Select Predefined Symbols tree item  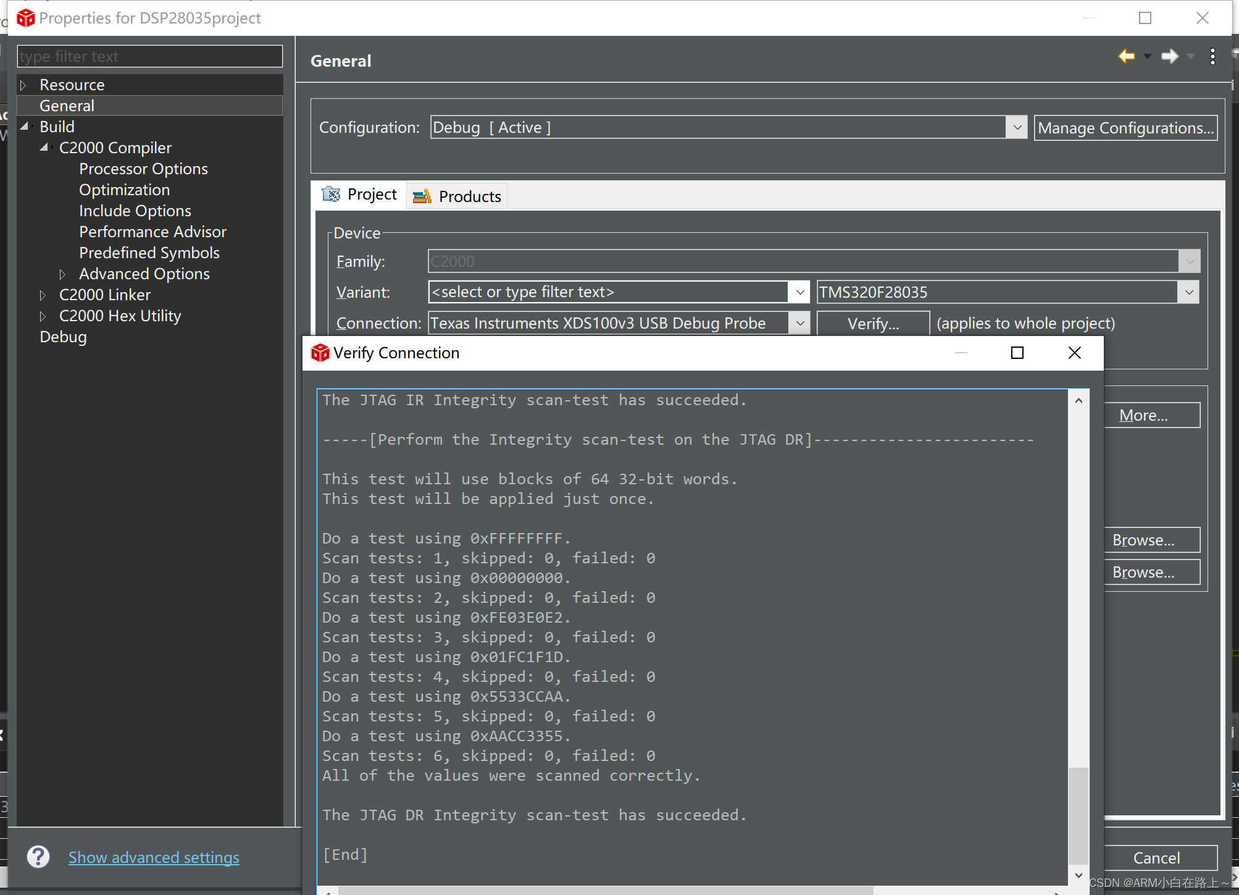point(149,253)
